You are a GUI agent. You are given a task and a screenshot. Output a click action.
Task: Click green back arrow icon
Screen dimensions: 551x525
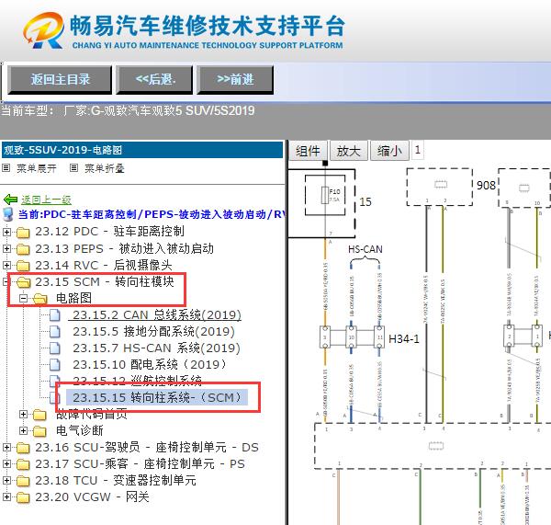point(10,200)
